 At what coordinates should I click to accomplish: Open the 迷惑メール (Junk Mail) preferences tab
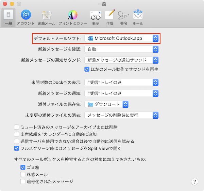[x=47, y=17]
